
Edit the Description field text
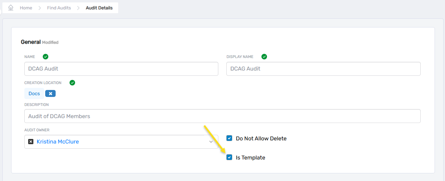(x=222, y=116)
